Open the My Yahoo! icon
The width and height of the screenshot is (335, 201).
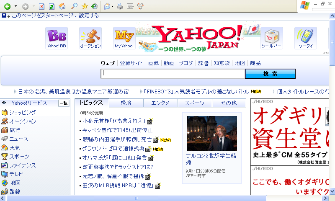(x=124, y=38)
